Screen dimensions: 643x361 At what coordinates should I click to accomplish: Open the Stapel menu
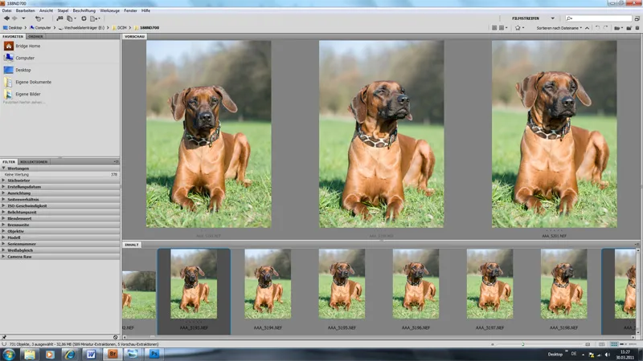point(63,10)
